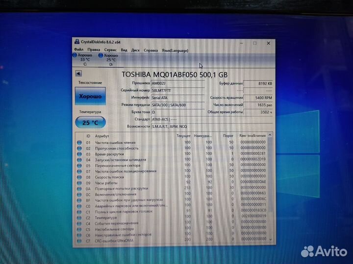Click status icon of attribute C7
Viewport: 353px width, 264px height.
click(79, 241)
